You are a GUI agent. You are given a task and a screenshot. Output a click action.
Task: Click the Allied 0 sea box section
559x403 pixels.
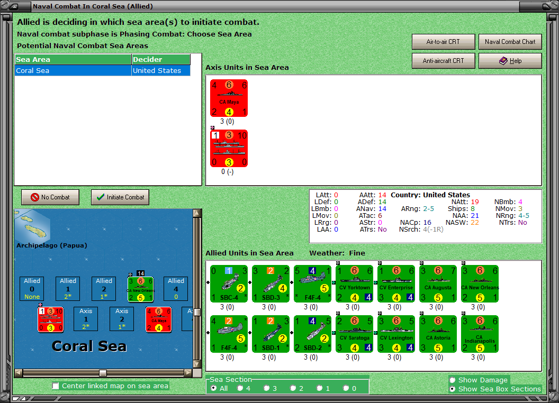[32, 289]
